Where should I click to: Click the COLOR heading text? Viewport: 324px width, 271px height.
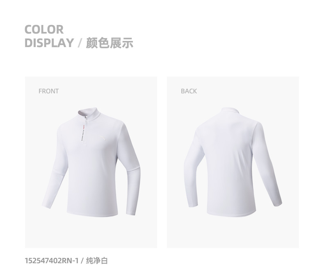[44, 29]
